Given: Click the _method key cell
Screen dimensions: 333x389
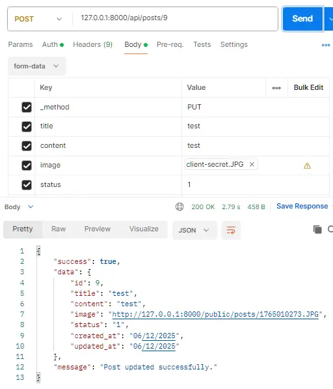Looking at the screenshot, I should tap(108, 107).
